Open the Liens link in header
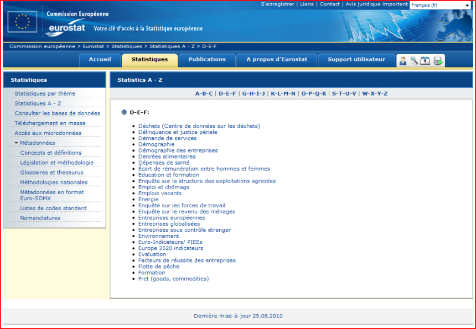 tap(307, 4)
